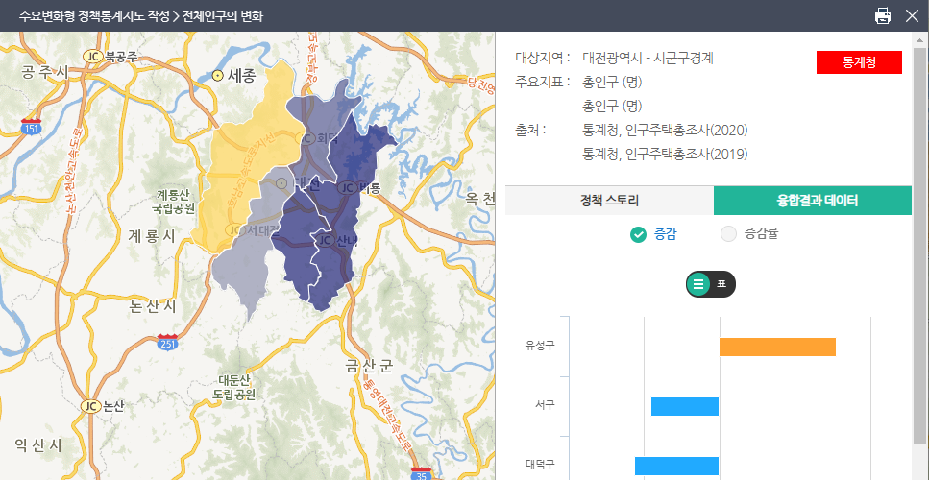Click highway 251 shield on map

point(168,342)
